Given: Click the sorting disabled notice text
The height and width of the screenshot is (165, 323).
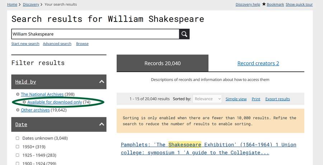Looking at the screenshot, I should pyautogui.click(x=210, y=121).
